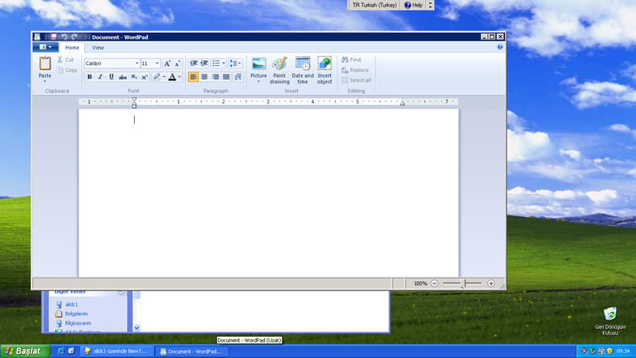Open the highlight color dropdown arrow
The image size is (636, 358).
[x=164, y=77]
